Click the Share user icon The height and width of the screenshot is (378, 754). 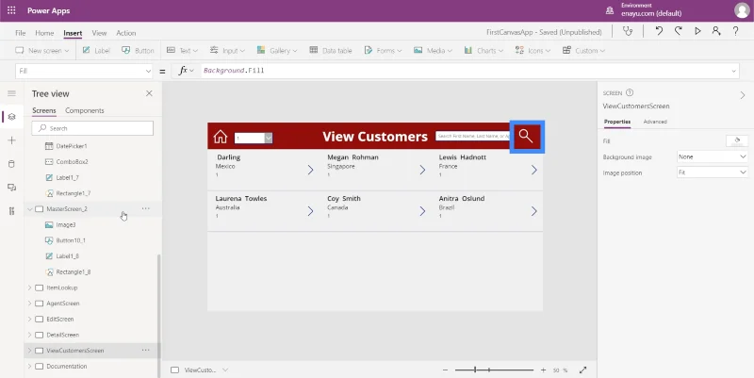(x=716, y=31)
